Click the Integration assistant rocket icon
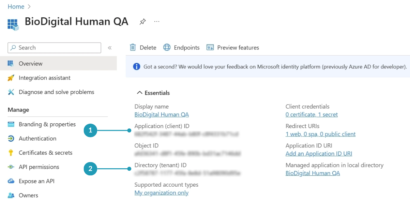This screenshot has width=410, height=203. pyautogui.click(x=11, y=78)
